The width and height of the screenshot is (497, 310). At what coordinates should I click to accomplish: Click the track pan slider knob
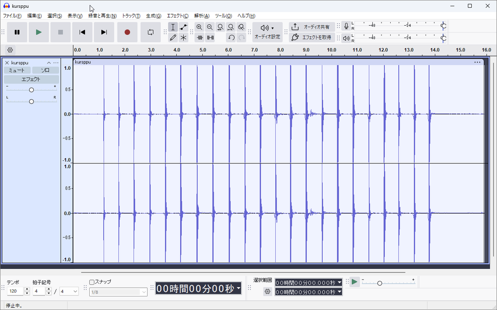(32, 102)
